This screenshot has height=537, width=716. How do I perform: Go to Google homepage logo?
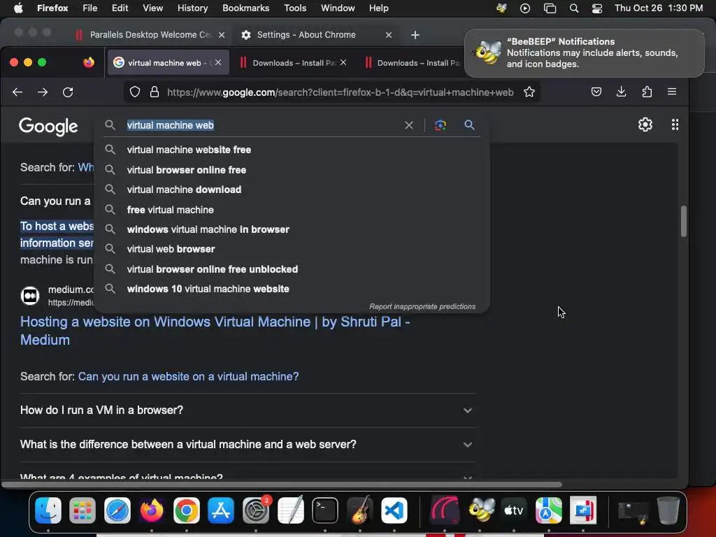click(x=48, y=127)
